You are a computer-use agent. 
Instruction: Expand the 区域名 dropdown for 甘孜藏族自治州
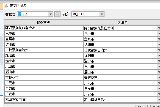(159, 50)
